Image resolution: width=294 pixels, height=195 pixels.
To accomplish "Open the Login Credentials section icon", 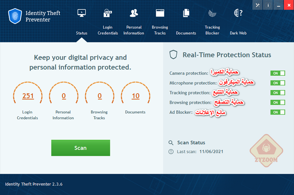I will tap(108, 13).
